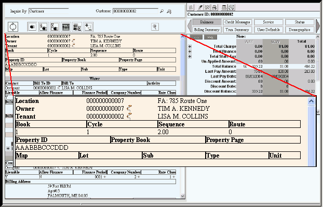This screenshot has width=323, height=207.
Task: Click the 59 Foot Hill Rd address line
Action: pos(59,186)
